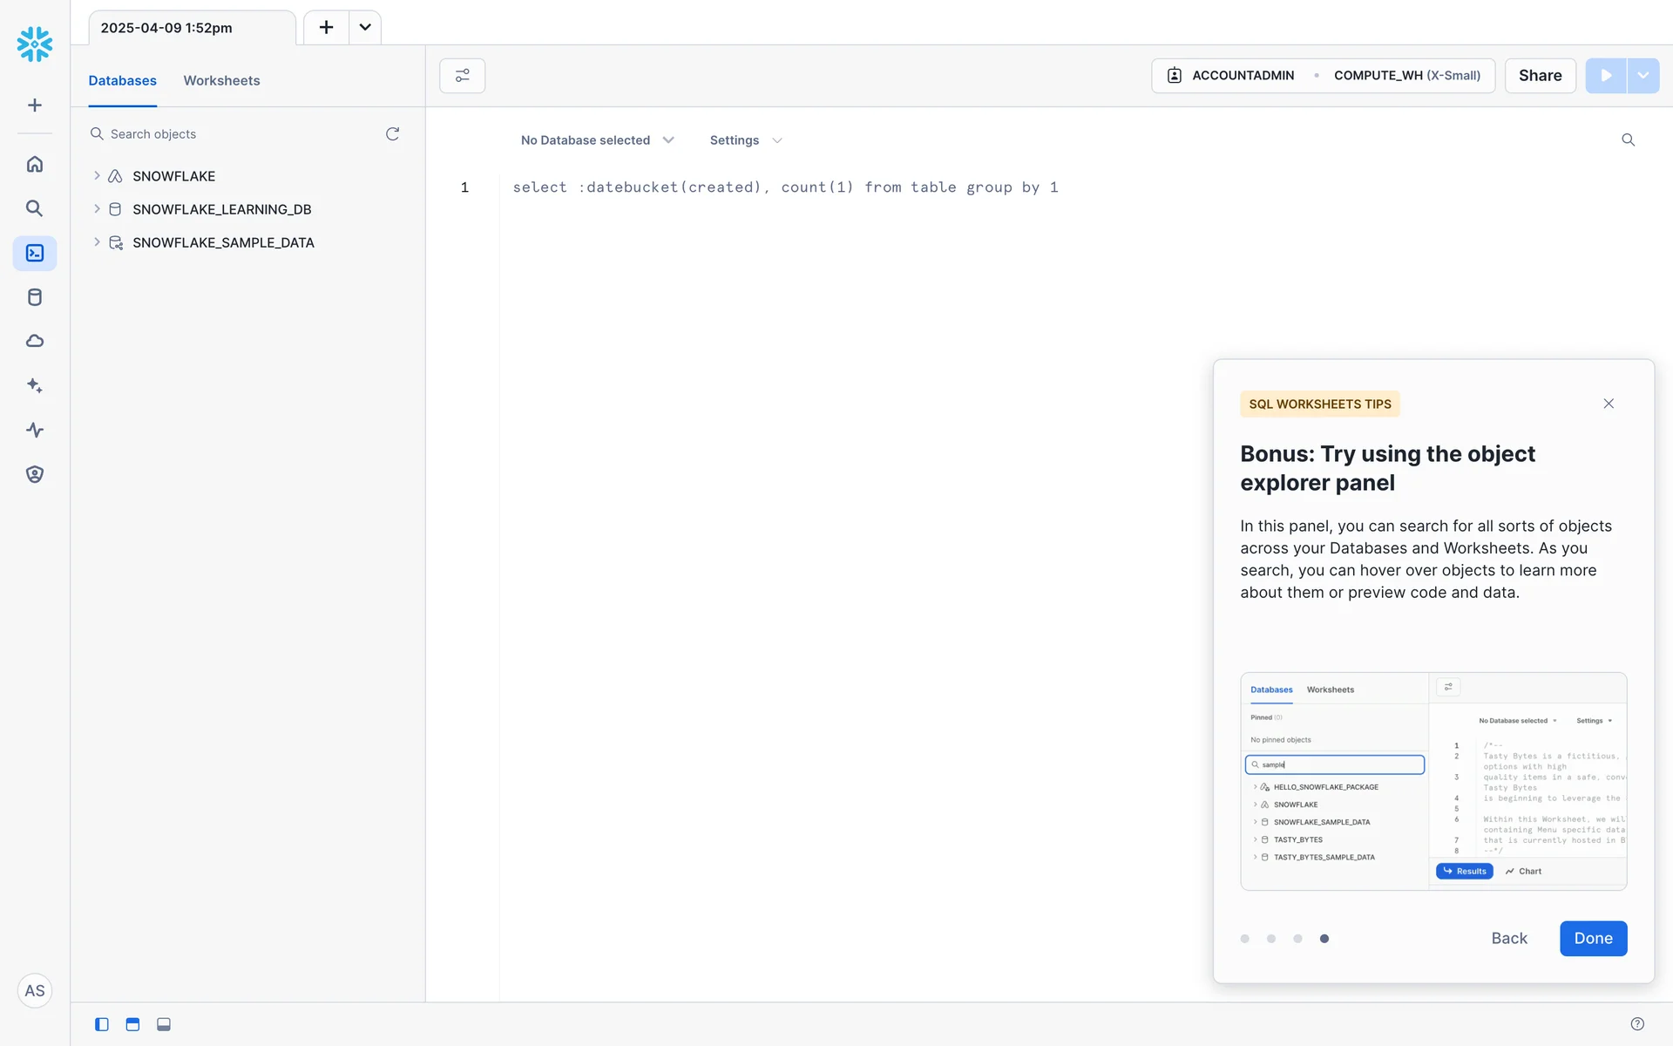Expand the SNOWFLAKE_SAMPLE_DATA database tree
This screenshot has height=1046, width=1673.
[97, 242]
